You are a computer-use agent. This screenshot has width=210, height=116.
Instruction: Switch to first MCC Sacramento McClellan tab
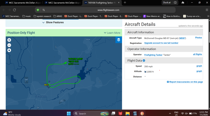(23, 3)
